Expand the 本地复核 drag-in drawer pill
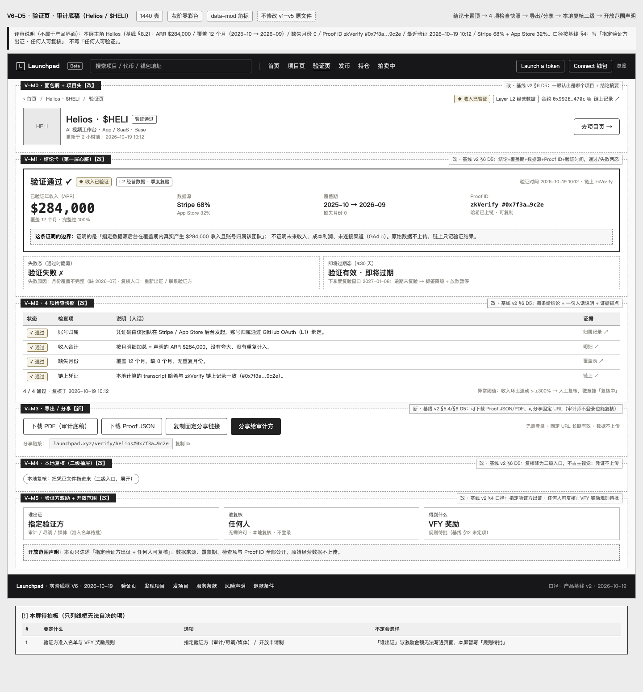Image resolution: width=643 pixels, height=692 pixels. tap(81, 479)
